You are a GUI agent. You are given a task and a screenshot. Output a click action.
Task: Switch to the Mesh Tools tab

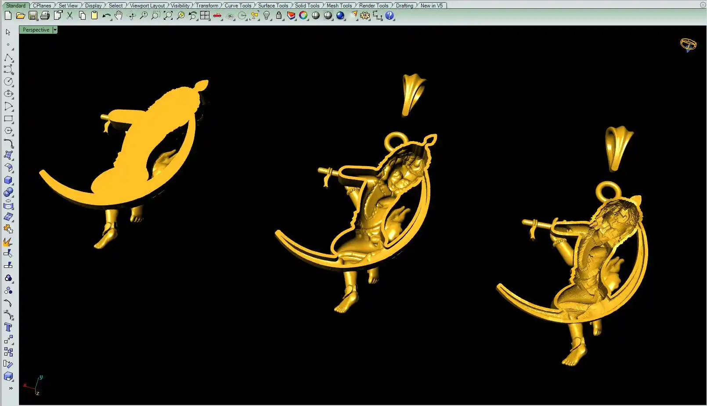(339, 6)
